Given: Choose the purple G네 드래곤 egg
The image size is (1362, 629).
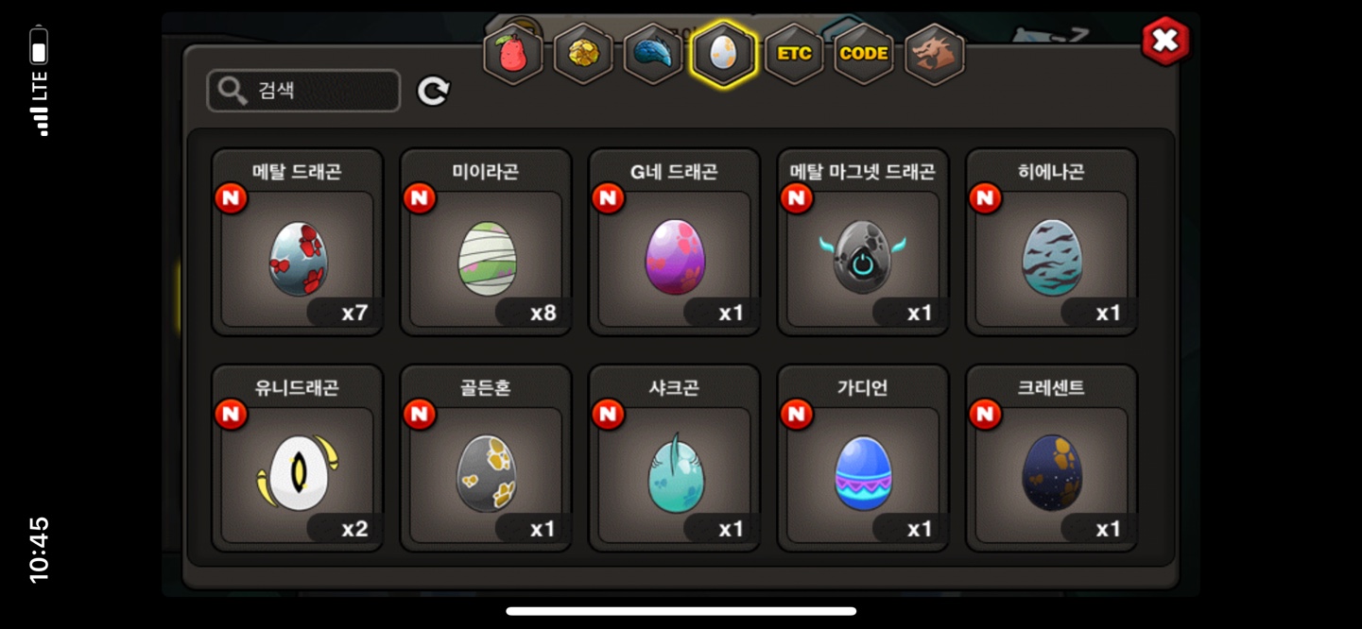Looking at the screenshot, I should click(x=675, y=243).
